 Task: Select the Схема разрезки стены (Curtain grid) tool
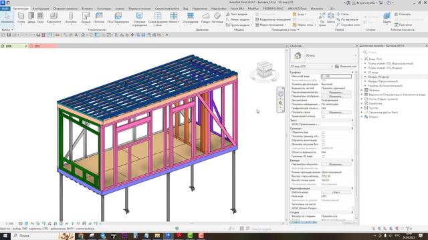158,19
